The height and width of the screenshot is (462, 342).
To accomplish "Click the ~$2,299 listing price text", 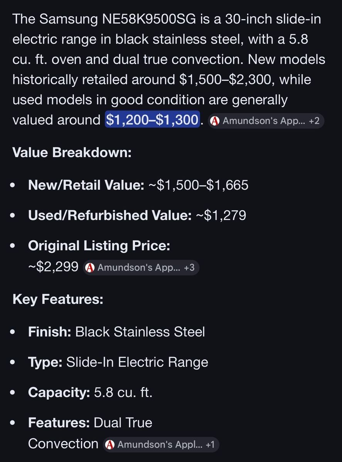I will click(x=53, y=267).
